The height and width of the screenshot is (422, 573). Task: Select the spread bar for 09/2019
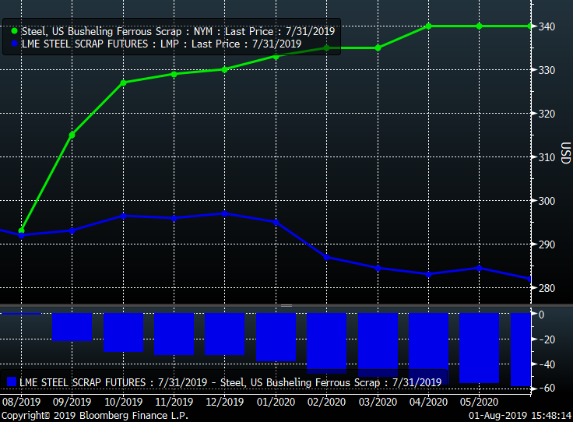(72, 326)
